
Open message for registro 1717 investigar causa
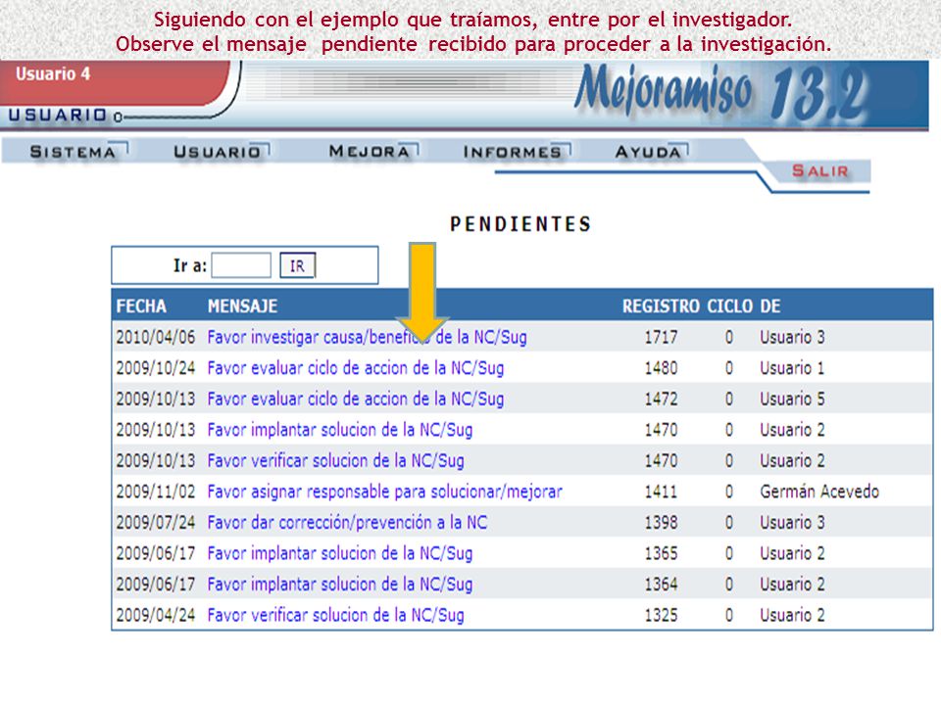click(367, 337)
